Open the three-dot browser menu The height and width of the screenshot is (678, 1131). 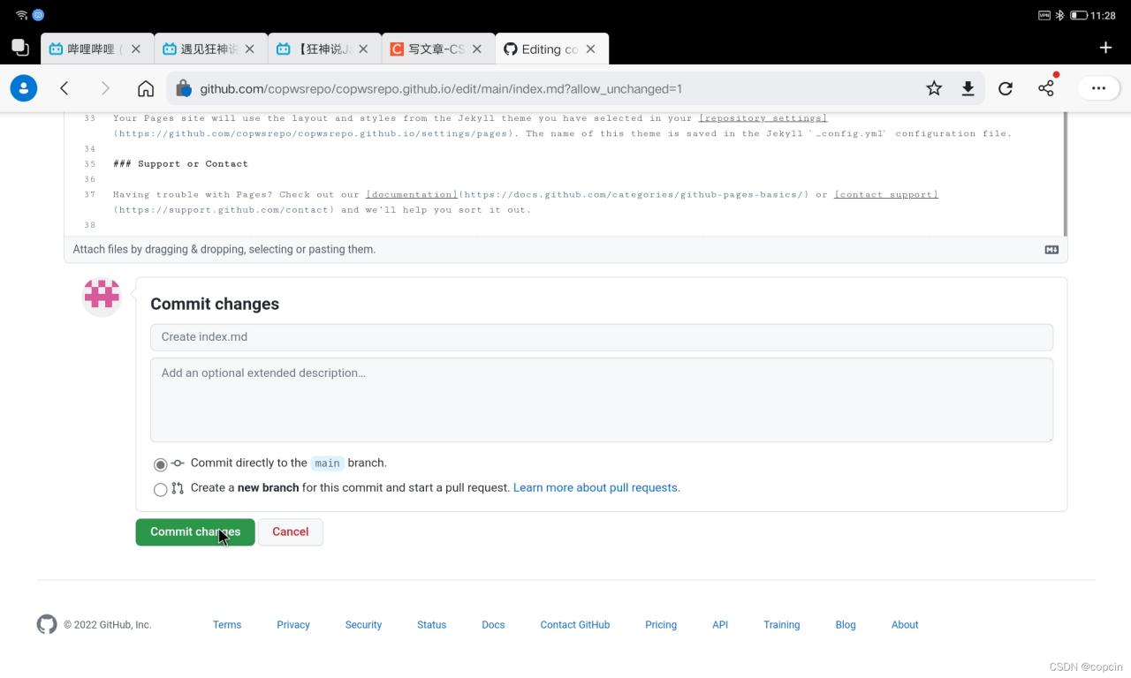tap(1098, 88)
